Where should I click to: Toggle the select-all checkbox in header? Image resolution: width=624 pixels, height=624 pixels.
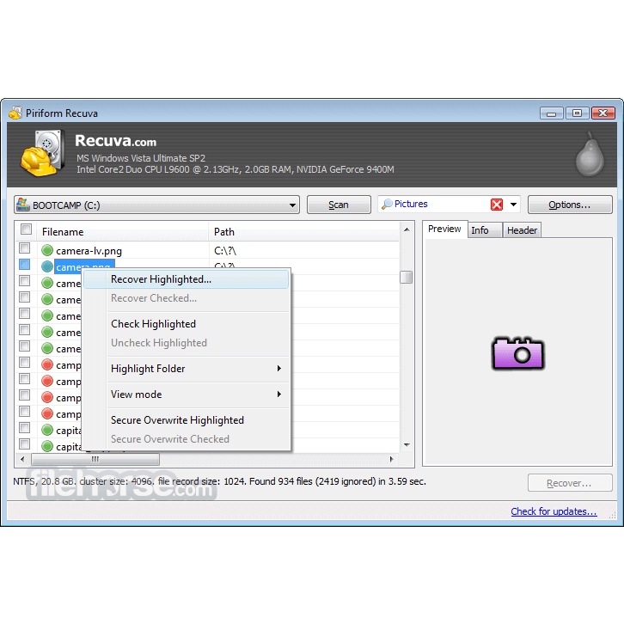click(26, 230)
